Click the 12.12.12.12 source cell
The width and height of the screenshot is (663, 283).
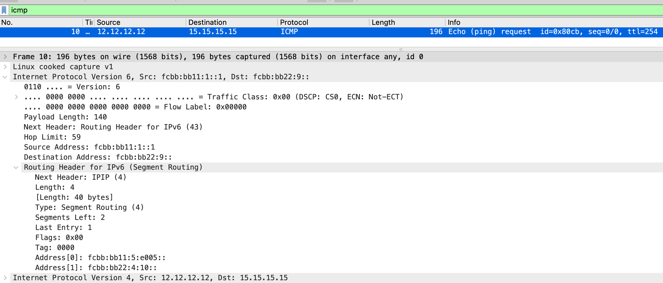tap(121, 32)
